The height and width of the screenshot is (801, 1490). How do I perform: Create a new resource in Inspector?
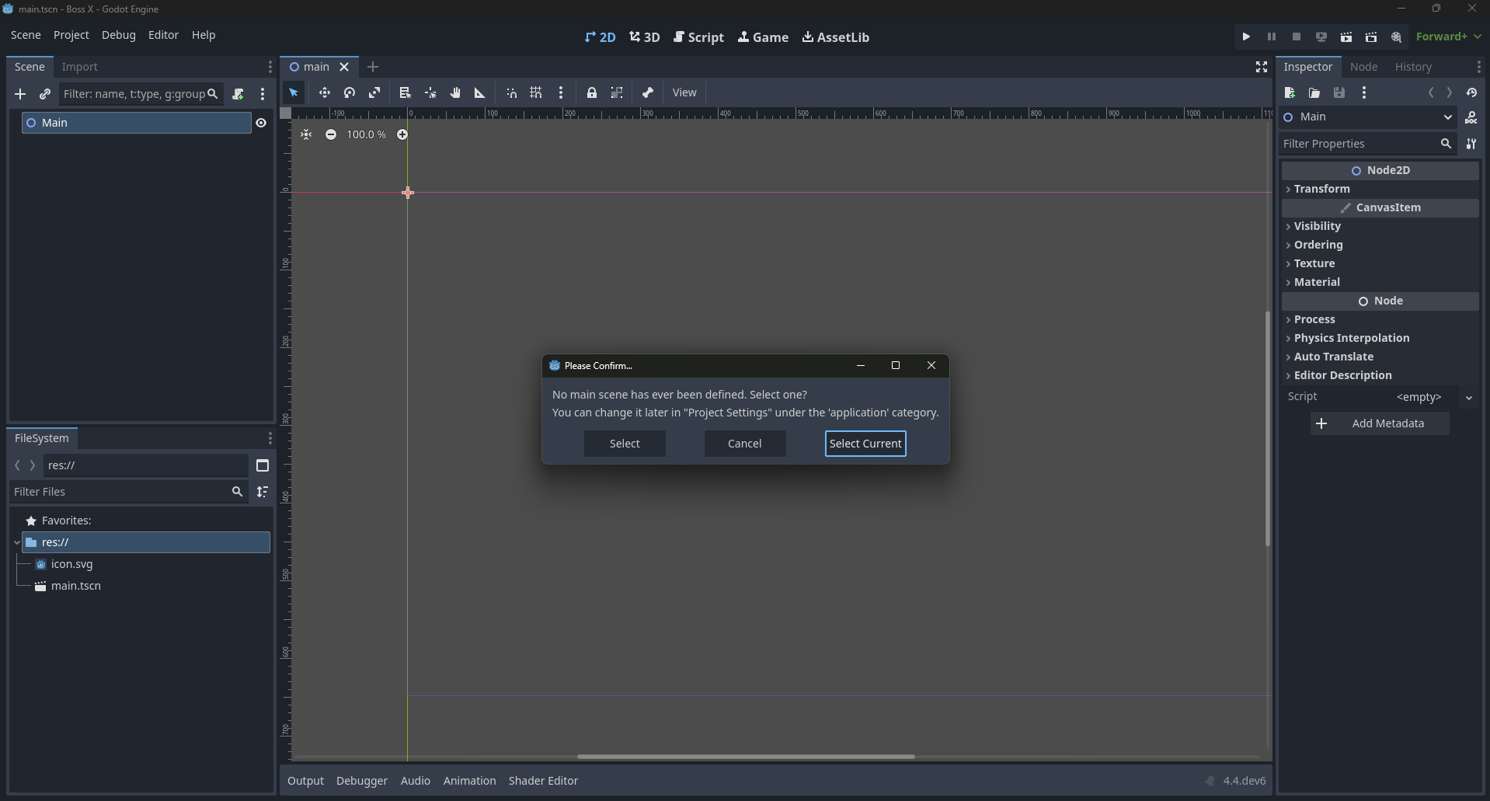point(1290,92)
